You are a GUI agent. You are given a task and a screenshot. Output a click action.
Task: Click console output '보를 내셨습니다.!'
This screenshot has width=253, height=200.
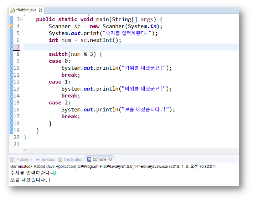[x=31, y=180]
